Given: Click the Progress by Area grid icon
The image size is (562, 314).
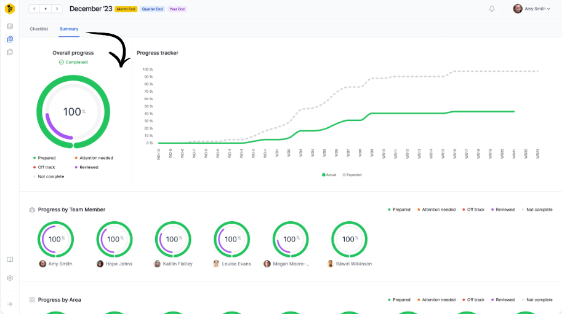Looking at the screenshot, I should point(32,300).
